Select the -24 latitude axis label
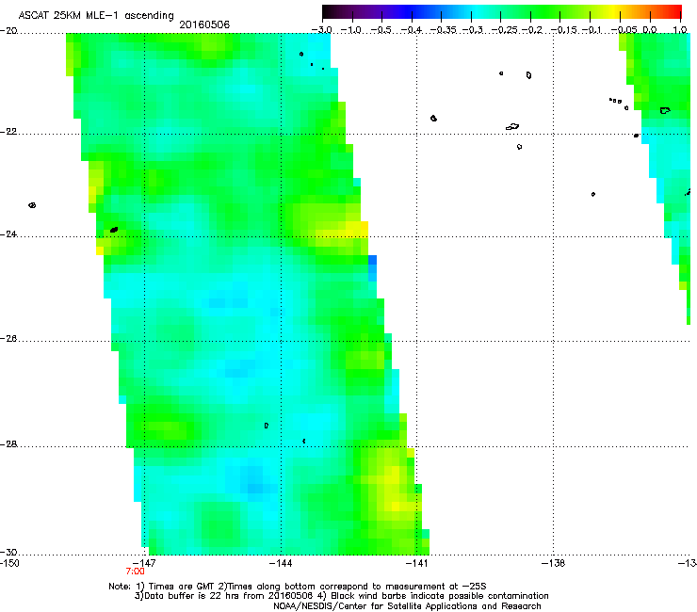Image resolution: width=697 pixels, height=612 pixels. click(x=8, y=234)
